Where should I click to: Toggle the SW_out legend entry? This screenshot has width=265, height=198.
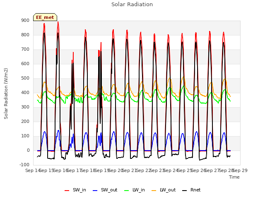pos(105,190)
